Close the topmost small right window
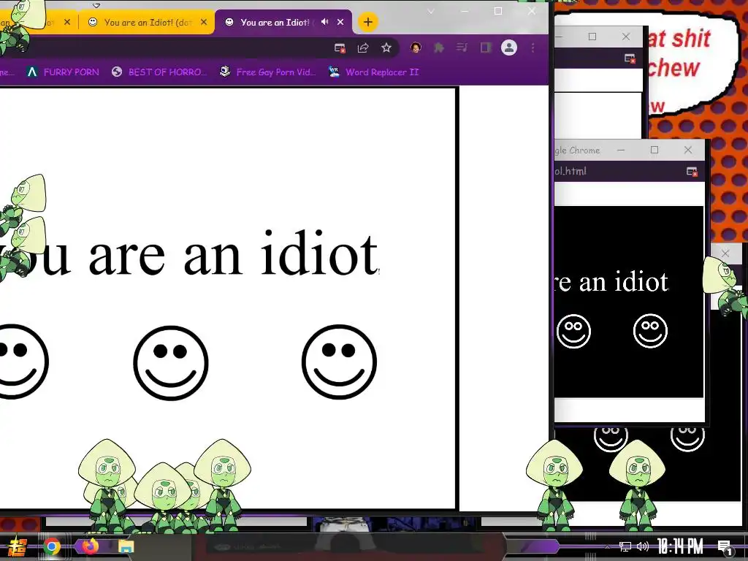The width and height of the screenshot is (748, 561). (x=626, y=37)
